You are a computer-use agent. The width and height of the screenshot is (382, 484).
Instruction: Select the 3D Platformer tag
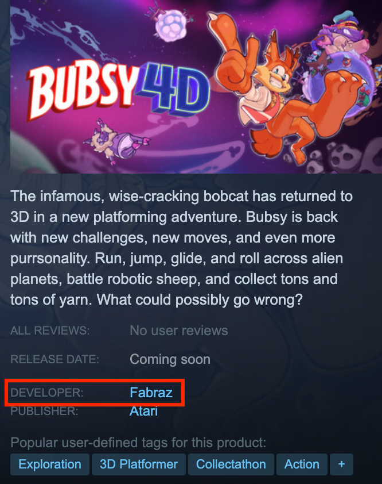[x=139, y=464]
